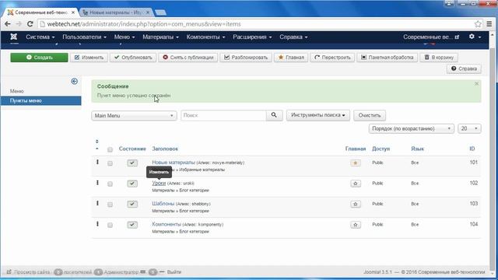Image resolution: width=498 pixels, height=280 pixels.
Task: Check the Новые материалы row checkbox
Action: click(110, 163)
